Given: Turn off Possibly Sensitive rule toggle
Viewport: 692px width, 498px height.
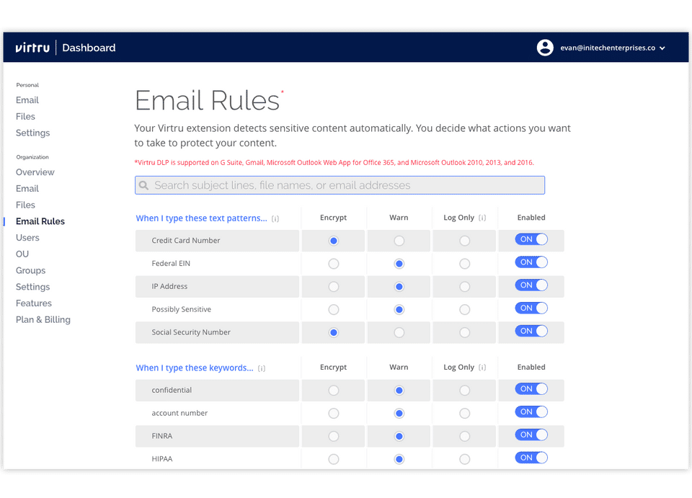Looking at the screenshot, I should pos(531,308).
